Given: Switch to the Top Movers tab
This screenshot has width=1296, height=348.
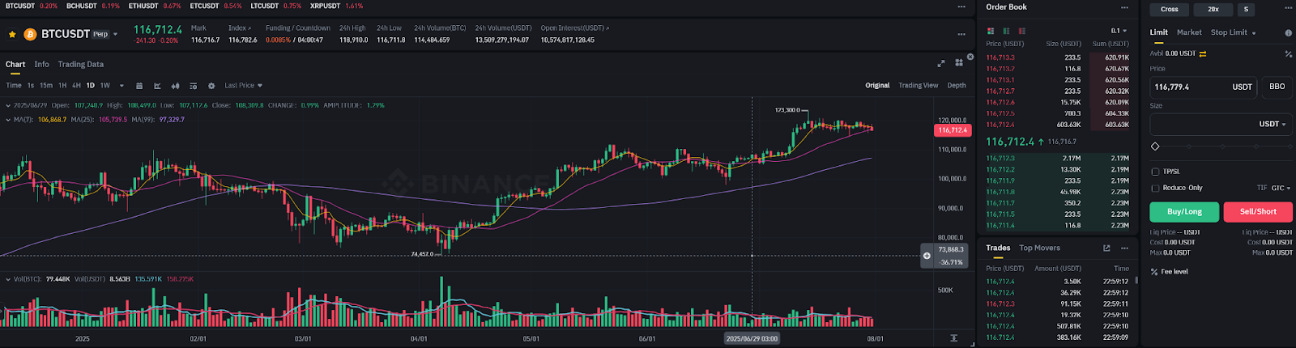Looking at the screenshot, I should [x=1039, y=248].
